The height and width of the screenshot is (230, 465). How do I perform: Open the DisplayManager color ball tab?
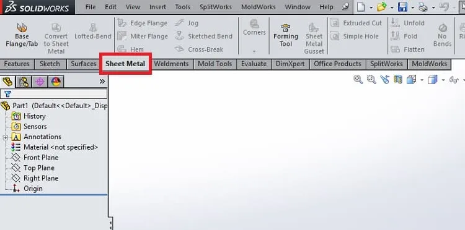pos(56,82)
